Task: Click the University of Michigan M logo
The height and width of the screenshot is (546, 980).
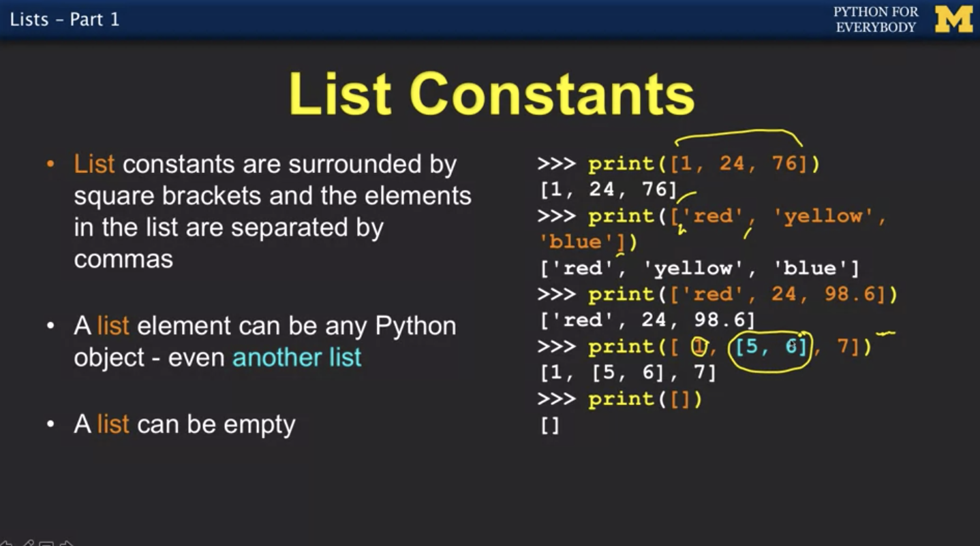Action: coord(953,20)
